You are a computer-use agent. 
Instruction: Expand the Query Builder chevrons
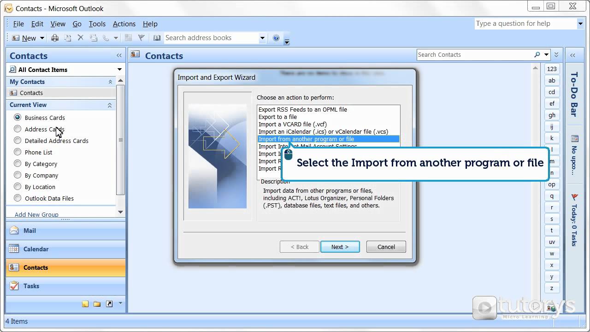point(556,54)
